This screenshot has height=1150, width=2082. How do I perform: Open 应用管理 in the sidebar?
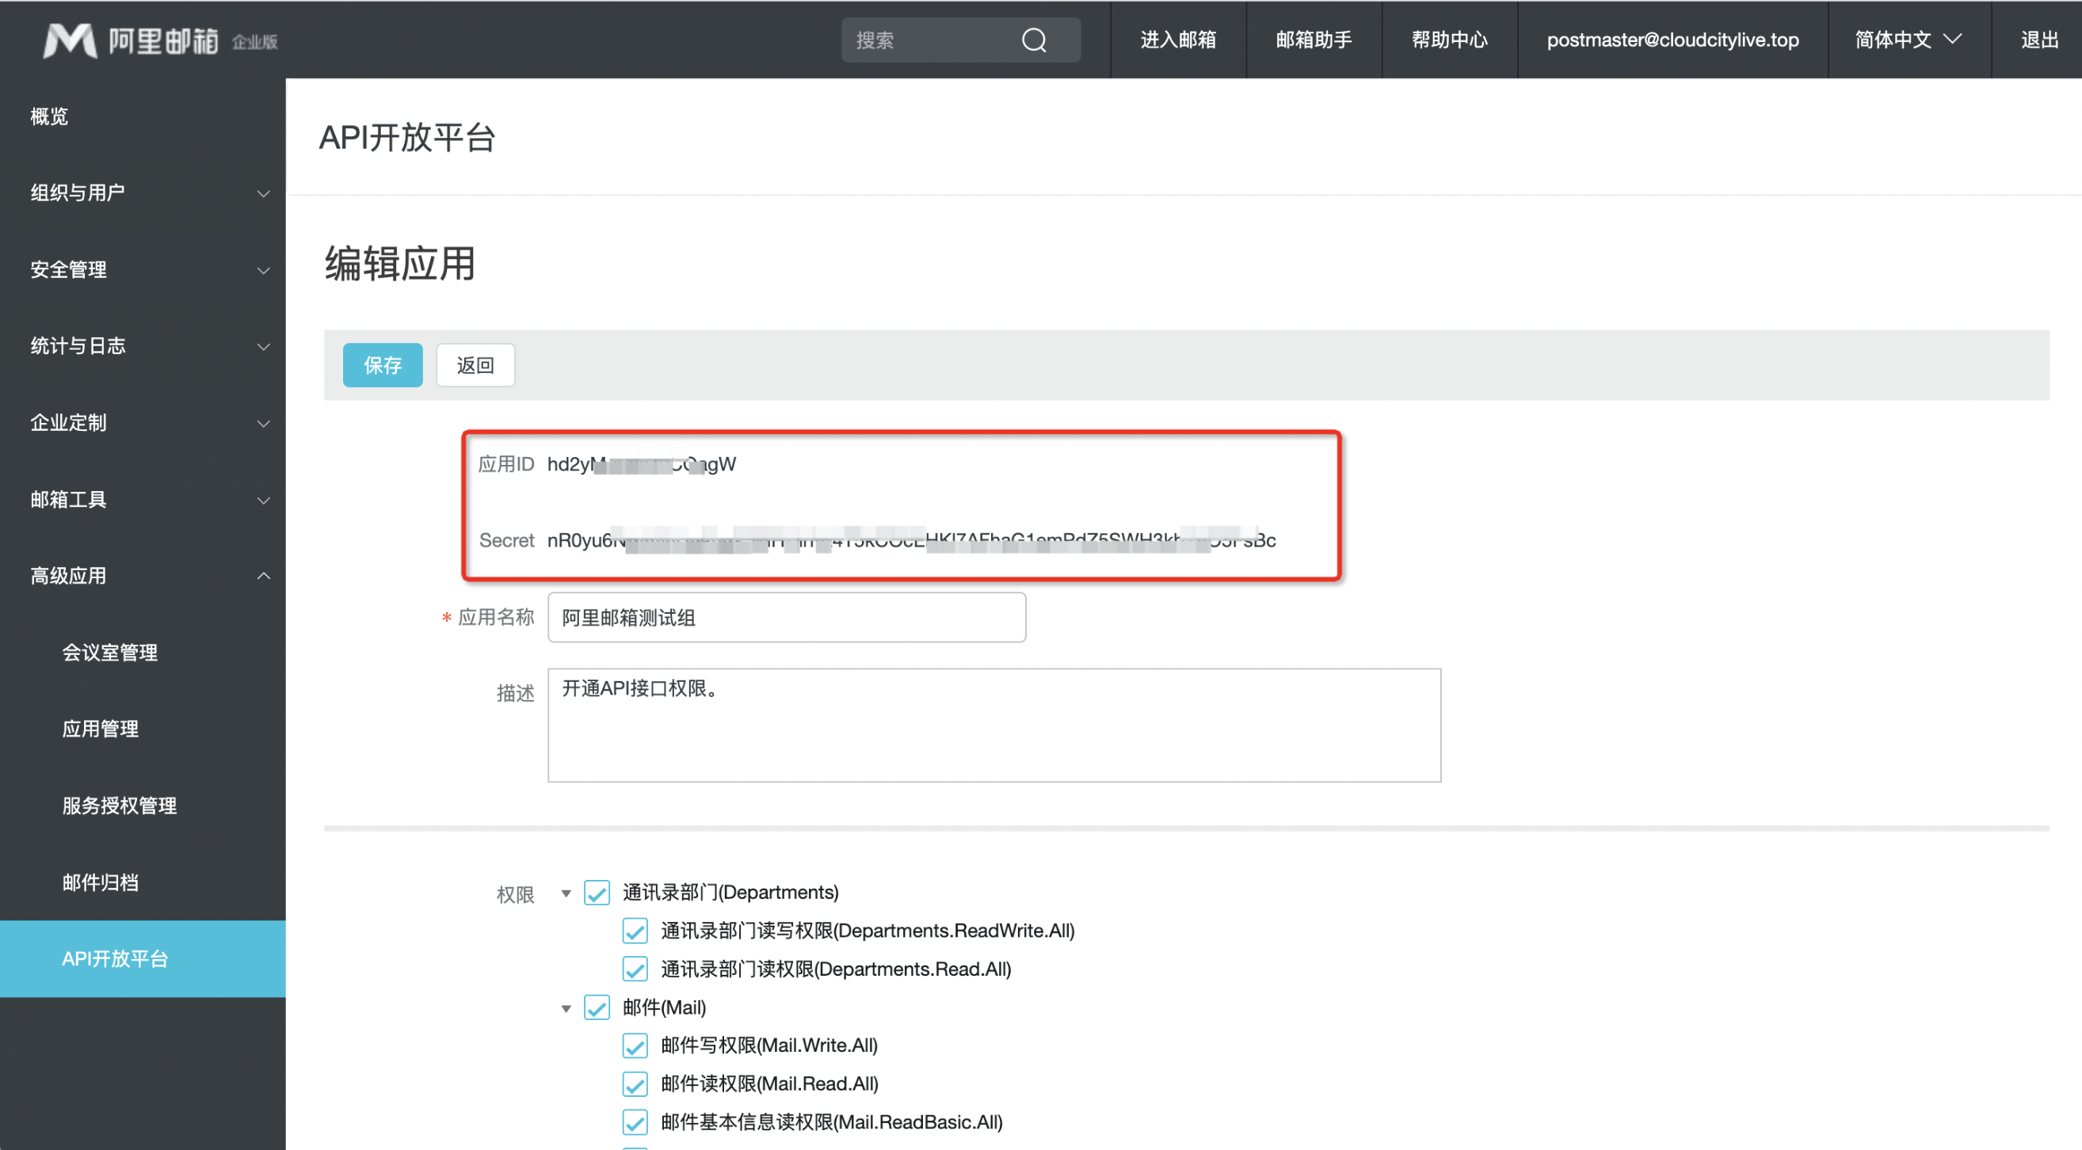[x=101, y=729]
